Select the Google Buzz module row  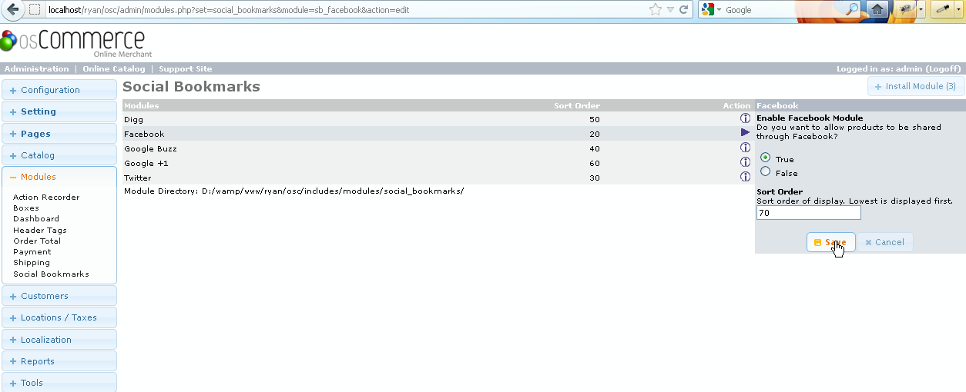pyautogui.click(x=437, y=148)
